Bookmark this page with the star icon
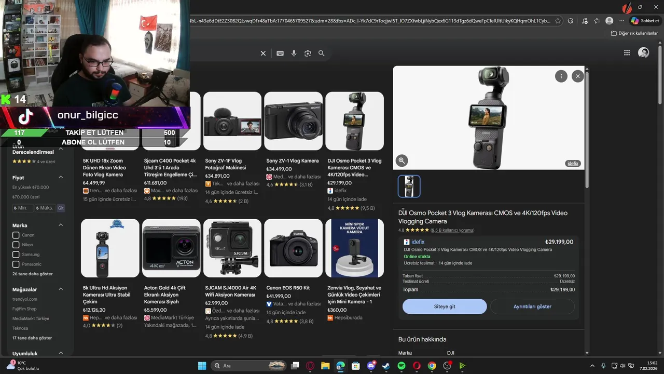 coord(558,21)
